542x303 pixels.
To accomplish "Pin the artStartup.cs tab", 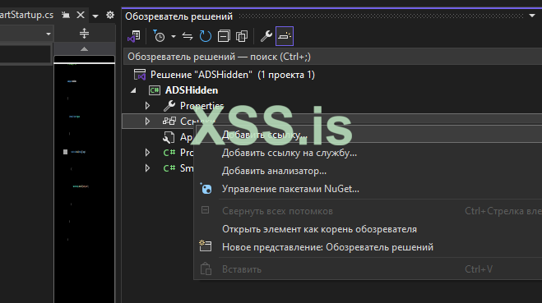I will 66,15.
